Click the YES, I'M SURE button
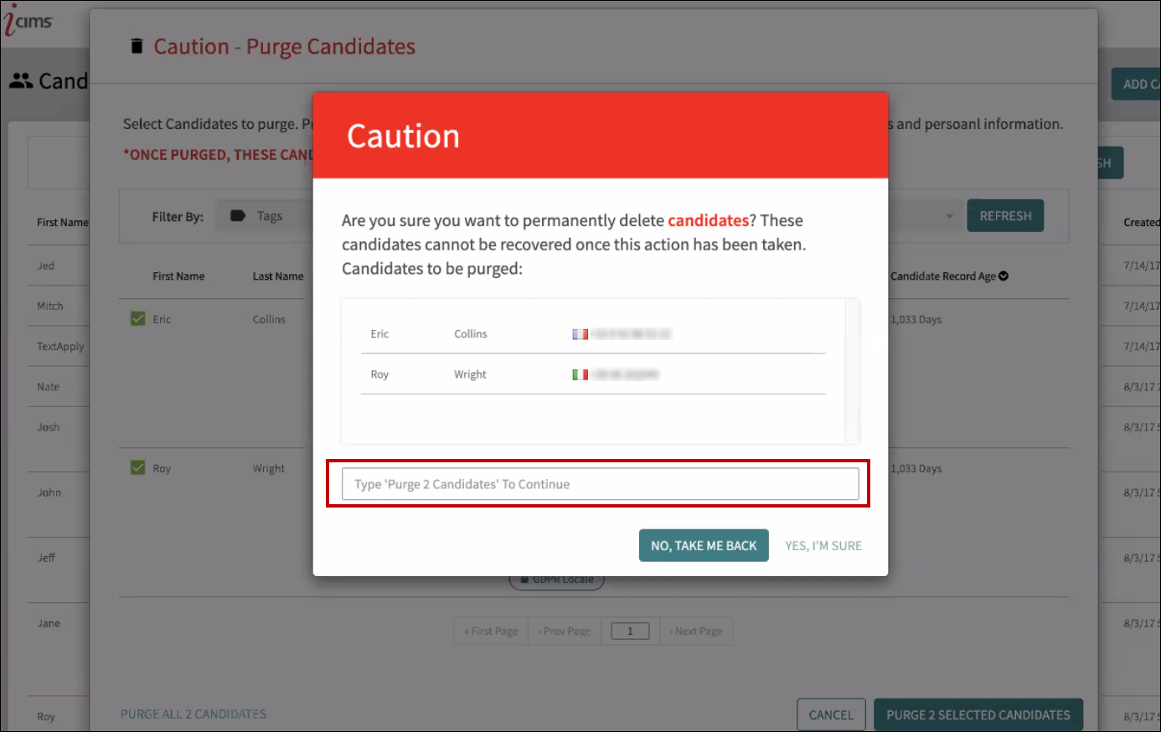 click(823, 546)
